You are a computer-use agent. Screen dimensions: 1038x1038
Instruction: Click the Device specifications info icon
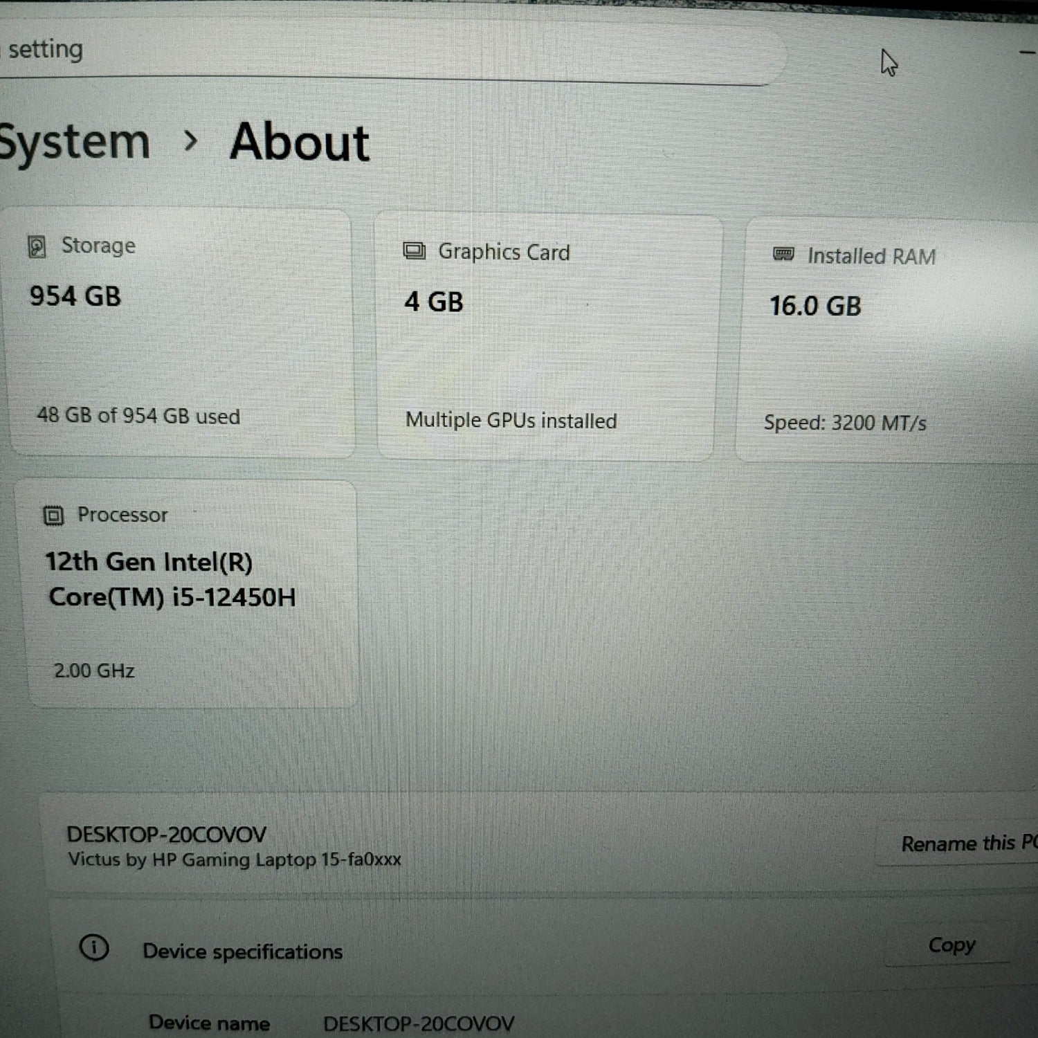[x=94, y=947]
